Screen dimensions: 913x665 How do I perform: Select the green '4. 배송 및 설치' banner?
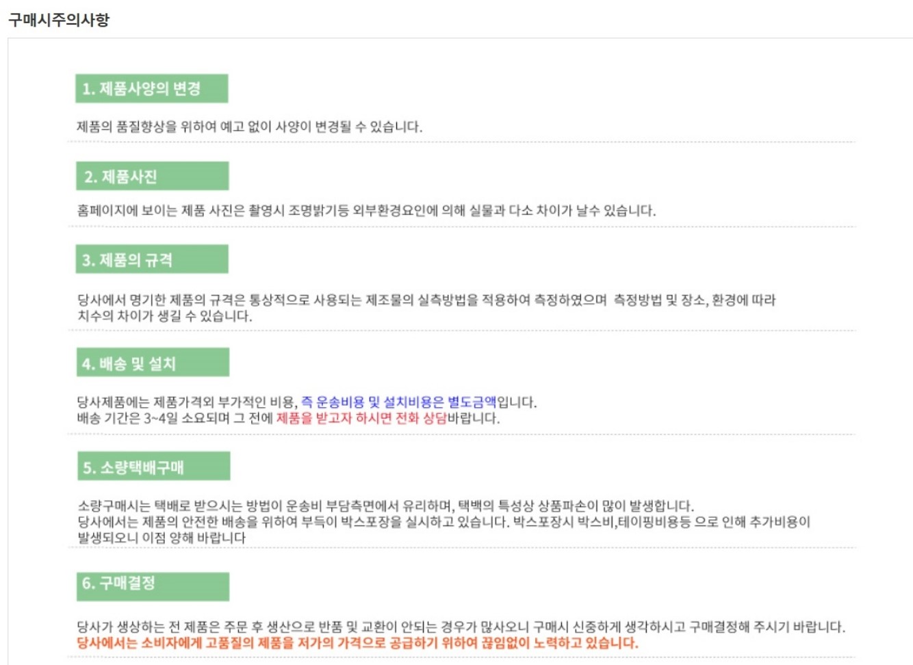(x=153, y=363)
